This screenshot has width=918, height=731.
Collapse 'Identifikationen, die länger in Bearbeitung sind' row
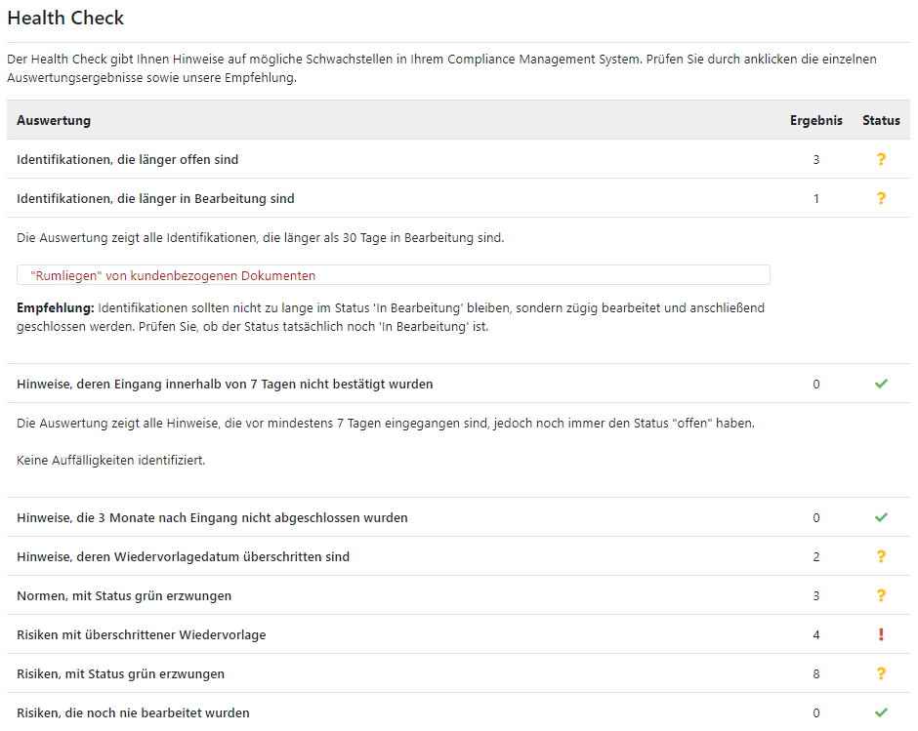(155, 198)
